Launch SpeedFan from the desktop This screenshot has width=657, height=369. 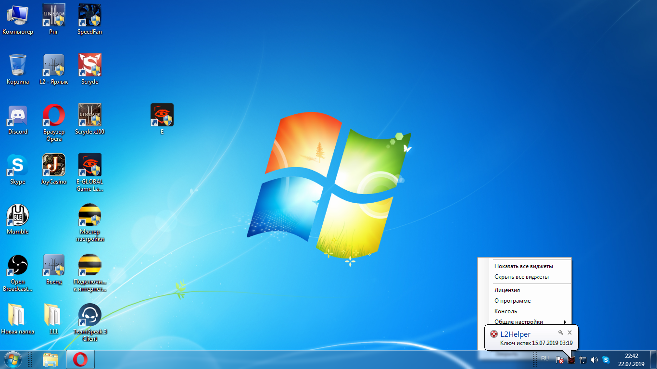89,16
